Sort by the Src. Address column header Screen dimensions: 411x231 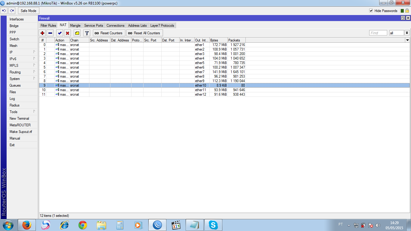100,40
